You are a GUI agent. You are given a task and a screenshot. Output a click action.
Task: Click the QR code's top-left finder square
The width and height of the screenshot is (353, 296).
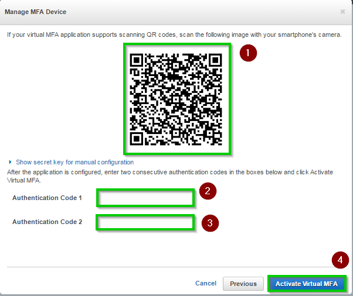(x=137, y=61)
